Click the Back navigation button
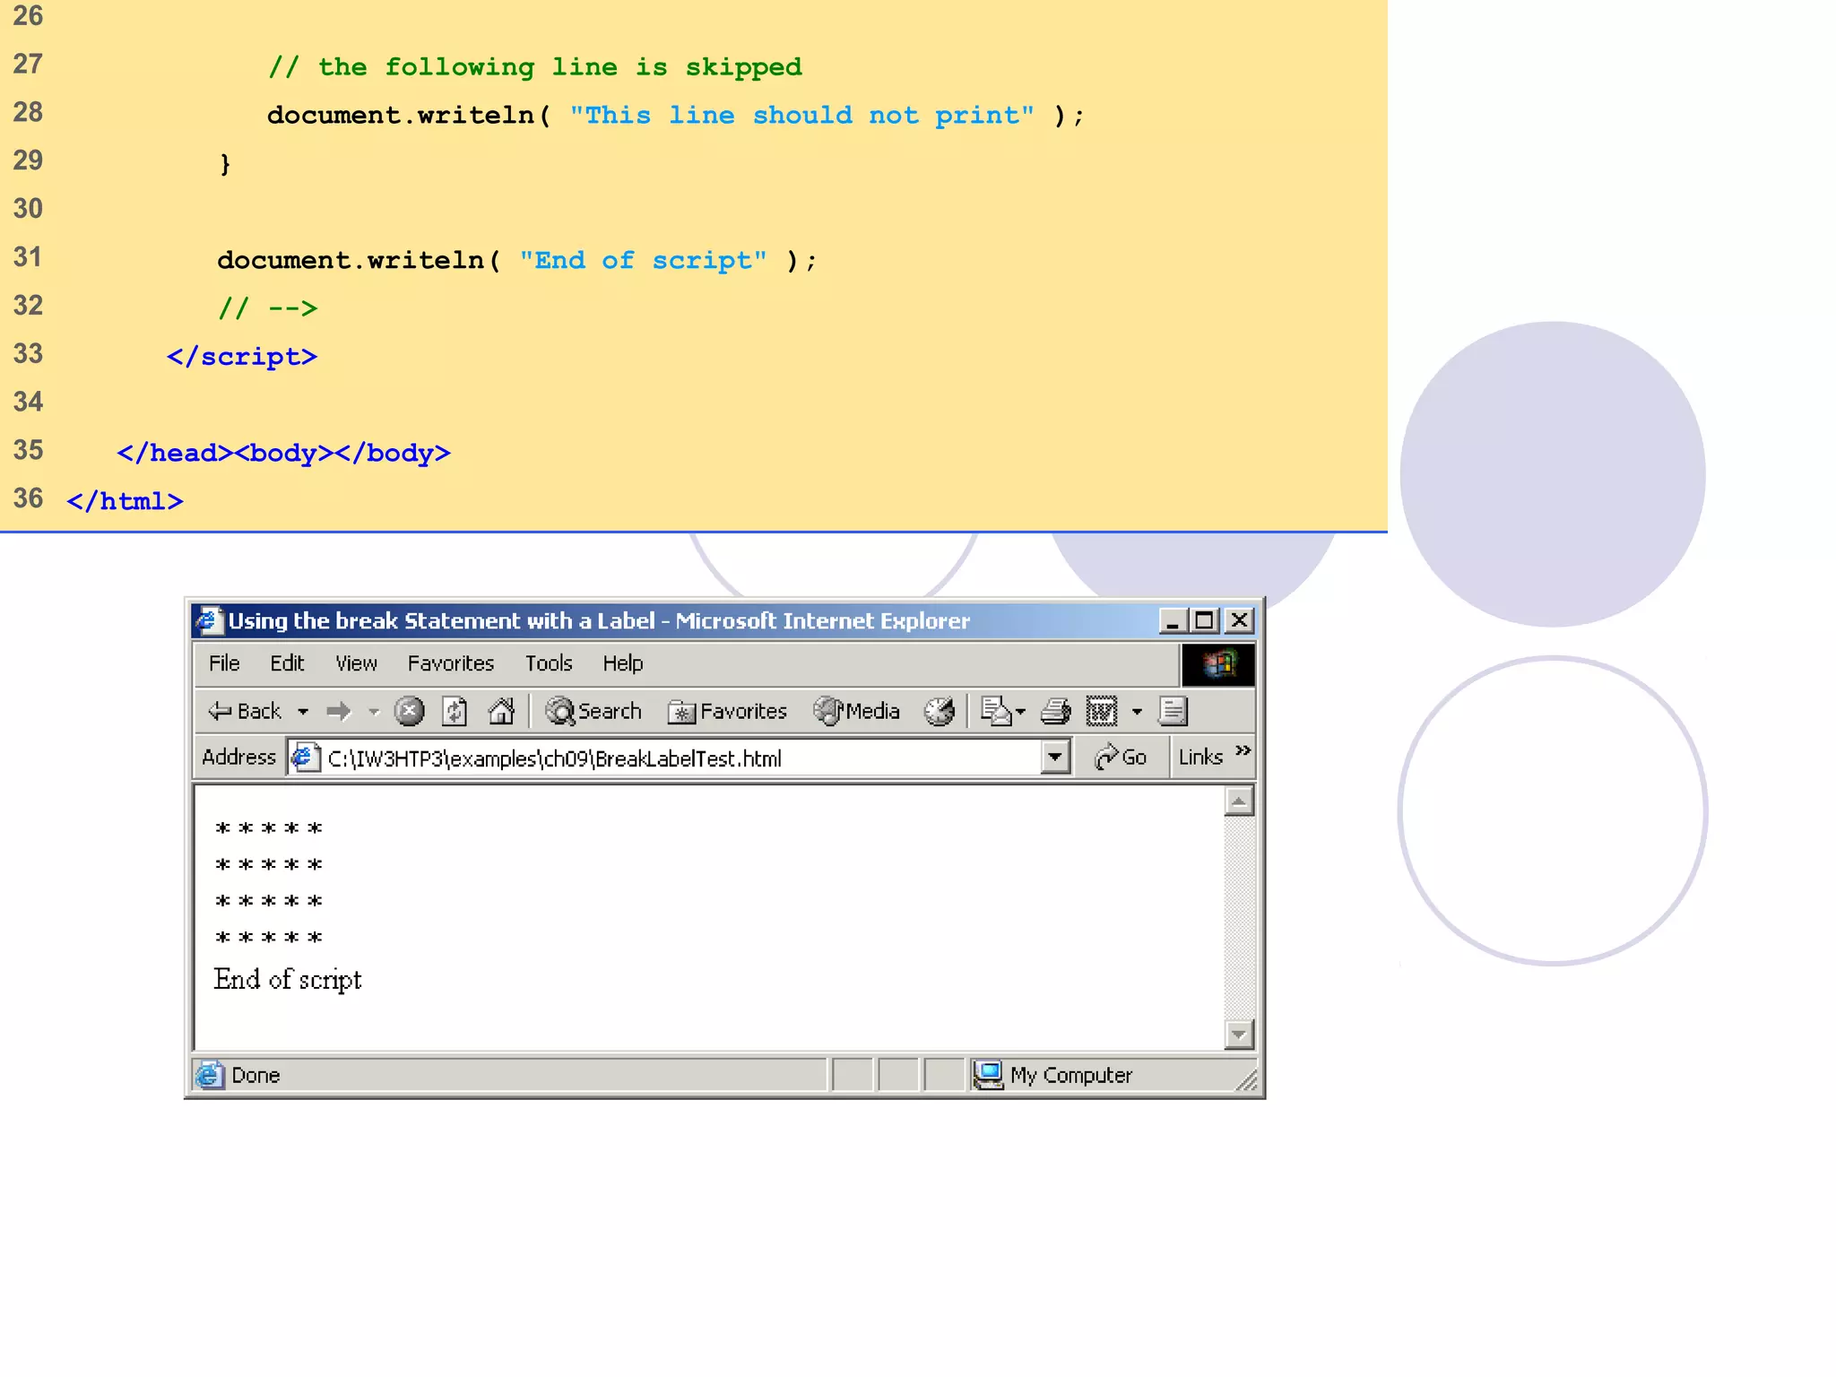 [245, 712]
